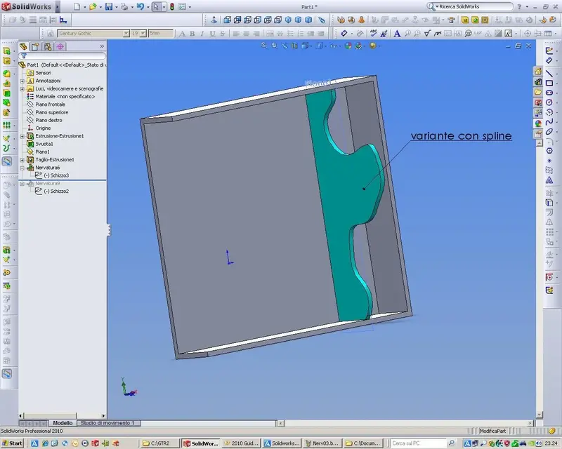Expand the Annotazioni tree node
The height and width of the screenshot is (449, 562).
(22, 81)
